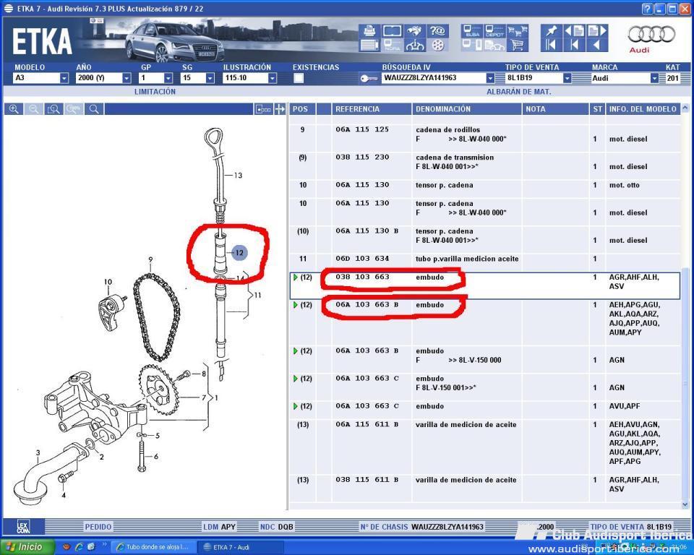Select reference 038 115 611 B
This screenshot has width=694, height=555.
coord(367,480)
